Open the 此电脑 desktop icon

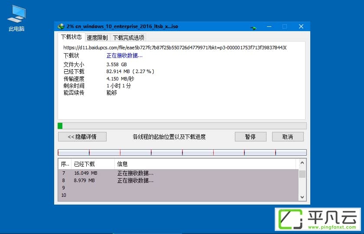pyautogui.click(x=16, y=19)
